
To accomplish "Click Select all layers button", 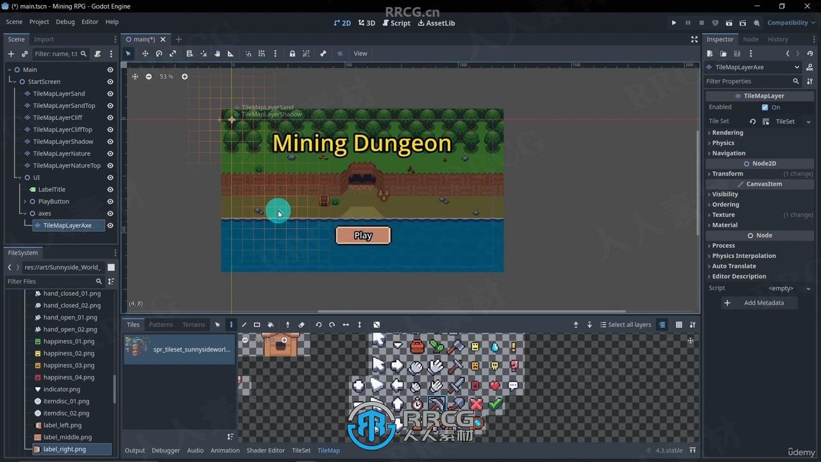I will [625, 325].
